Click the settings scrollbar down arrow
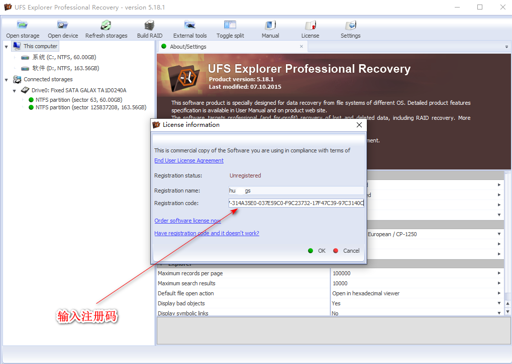This screenshot has width=512, height=364. (507, 312)
